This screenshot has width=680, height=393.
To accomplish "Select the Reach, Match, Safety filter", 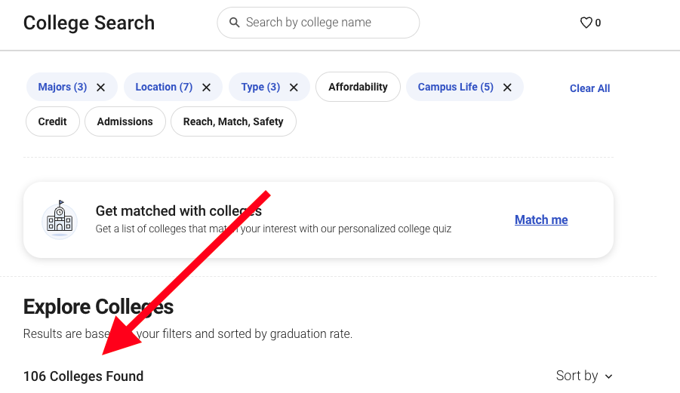I will coord(233,121).
